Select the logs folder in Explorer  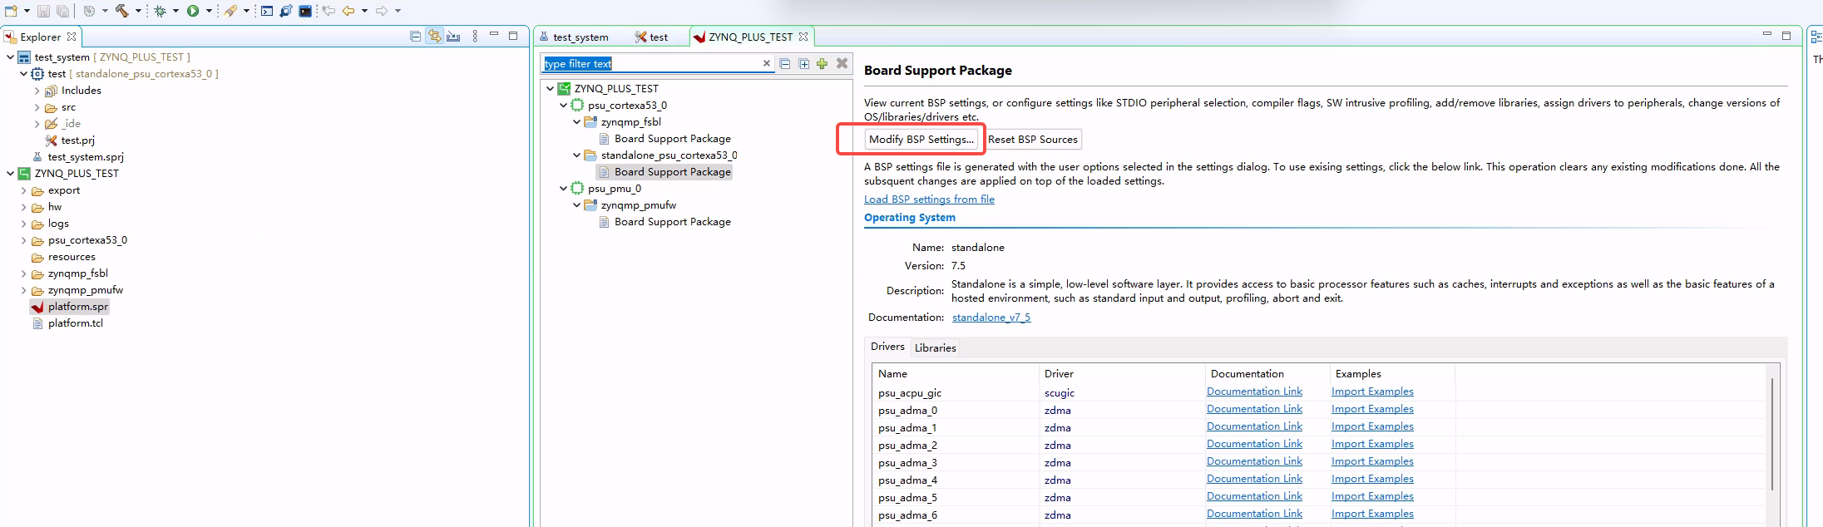tap(51, 224)
